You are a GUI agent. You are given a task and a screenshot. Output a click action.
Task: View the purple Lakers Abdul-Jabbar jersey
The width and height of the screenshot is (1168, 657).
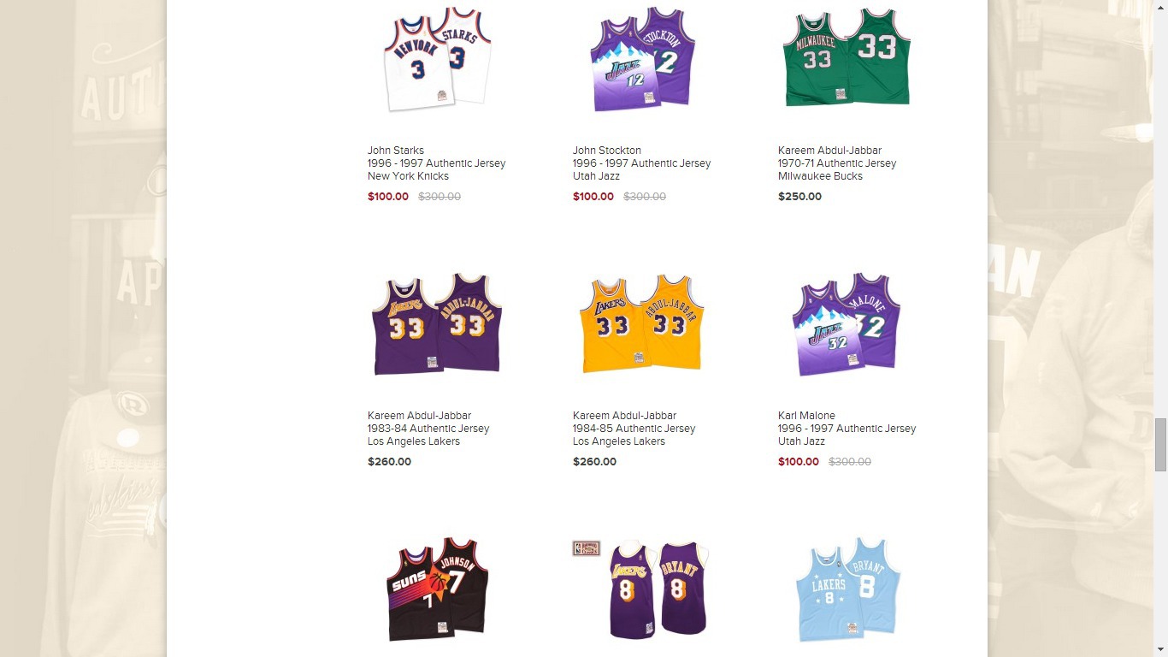click(x=437, y=323)
